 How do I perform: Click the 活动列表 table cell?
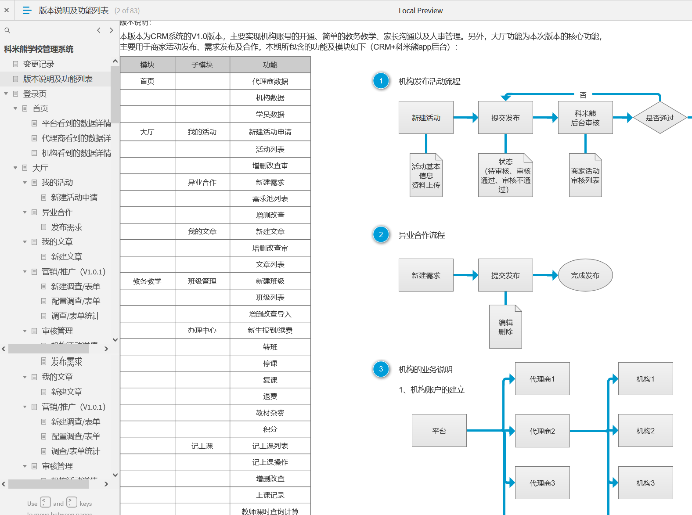pyautogui.click(x=270, y=149)
